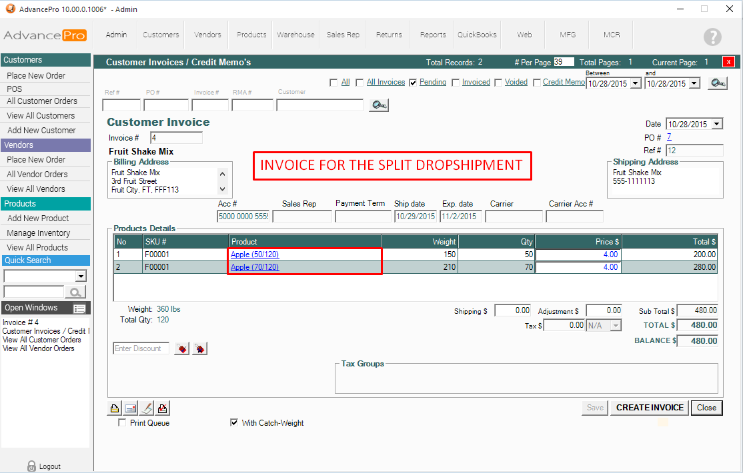
Task: Click into the Enter Discount field
Action: (x=141, y=348)
